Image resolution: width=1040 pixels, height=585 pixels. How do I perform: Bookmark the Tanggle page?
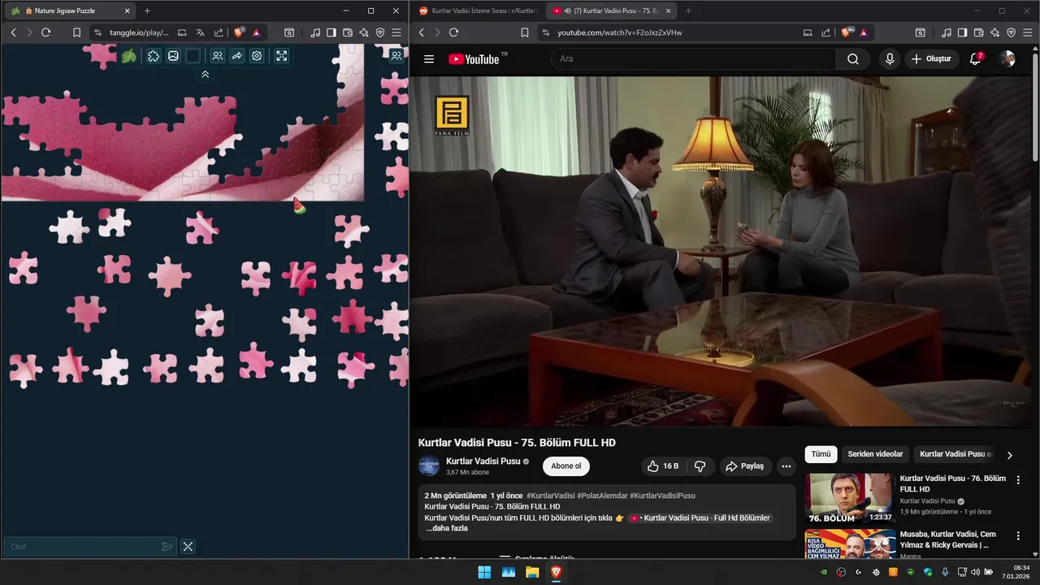[76, 32]
